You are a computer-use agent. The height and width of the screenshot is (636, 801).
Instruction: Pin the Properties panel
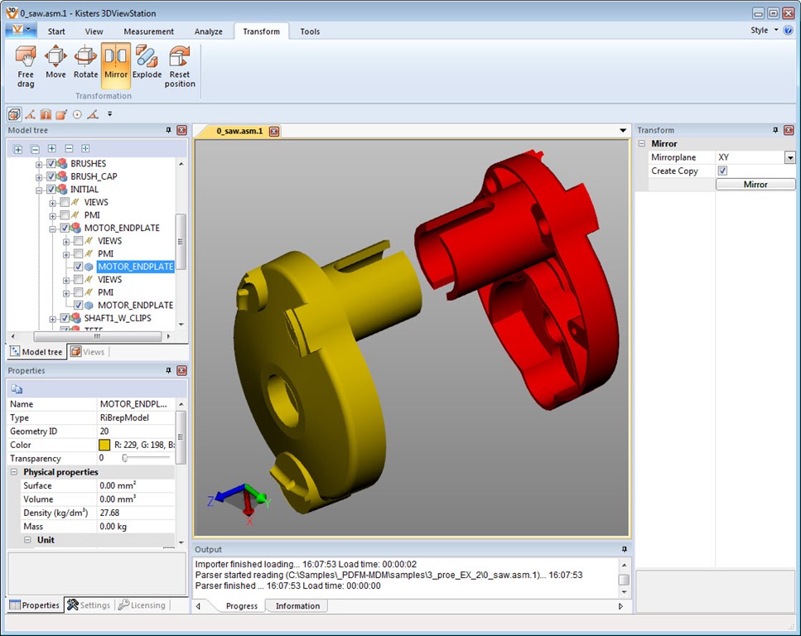click(x=169, y=370)
